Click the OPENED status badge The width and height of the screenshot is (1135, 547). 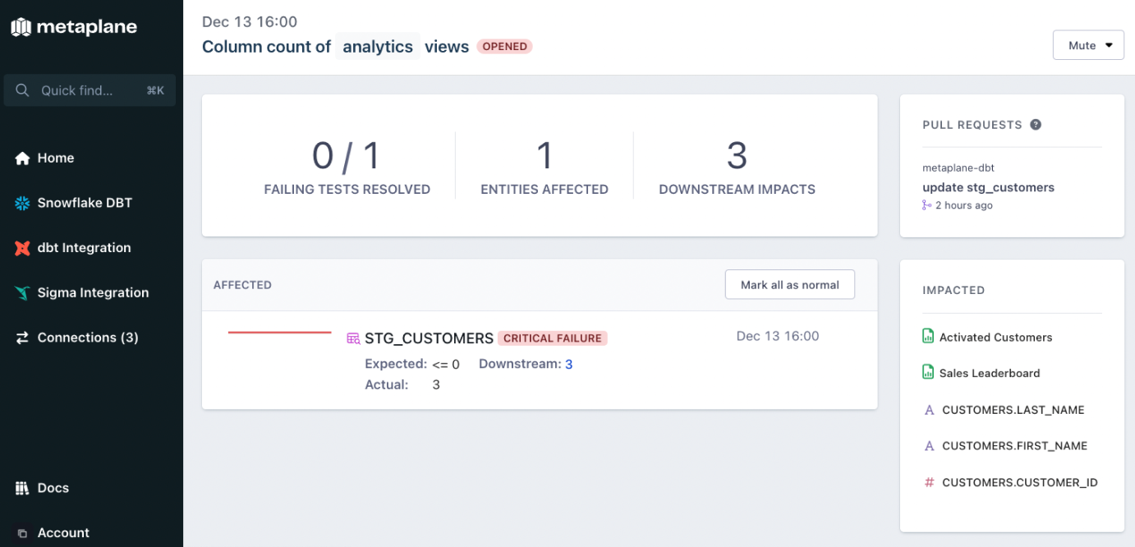click(505, 46)
